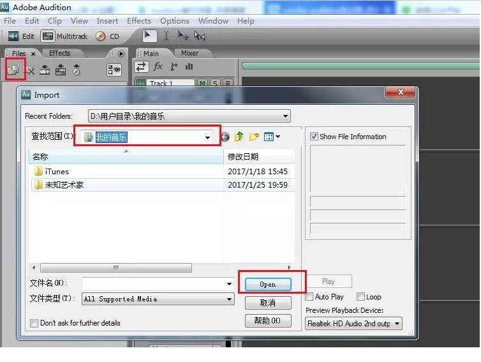Click the Edit File waveform icon

pos(45,70)
